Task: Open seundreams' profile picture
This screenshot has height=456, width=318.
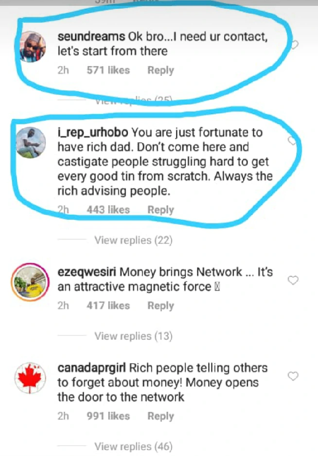Action: click(x=33, y=47)
